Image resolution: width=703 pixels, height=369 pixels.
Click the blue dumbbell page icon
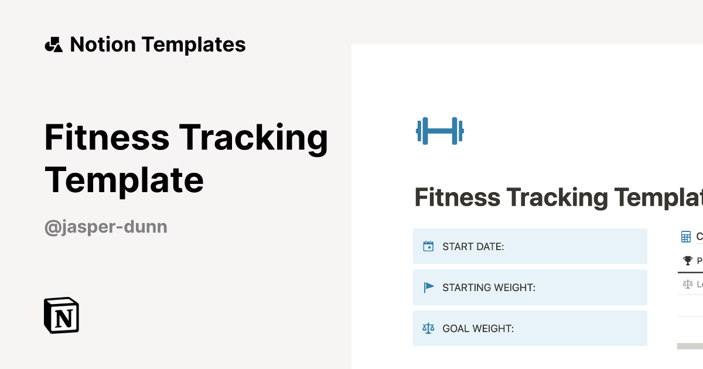tap(439, 131)
